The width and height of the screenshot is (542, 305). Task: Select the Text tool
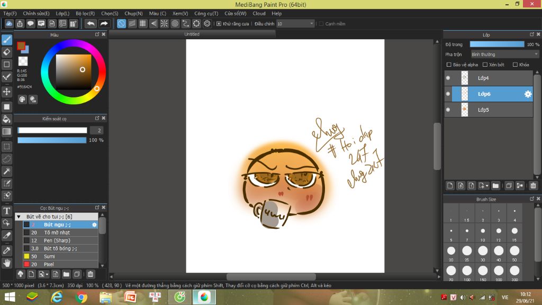click(6, 211)
